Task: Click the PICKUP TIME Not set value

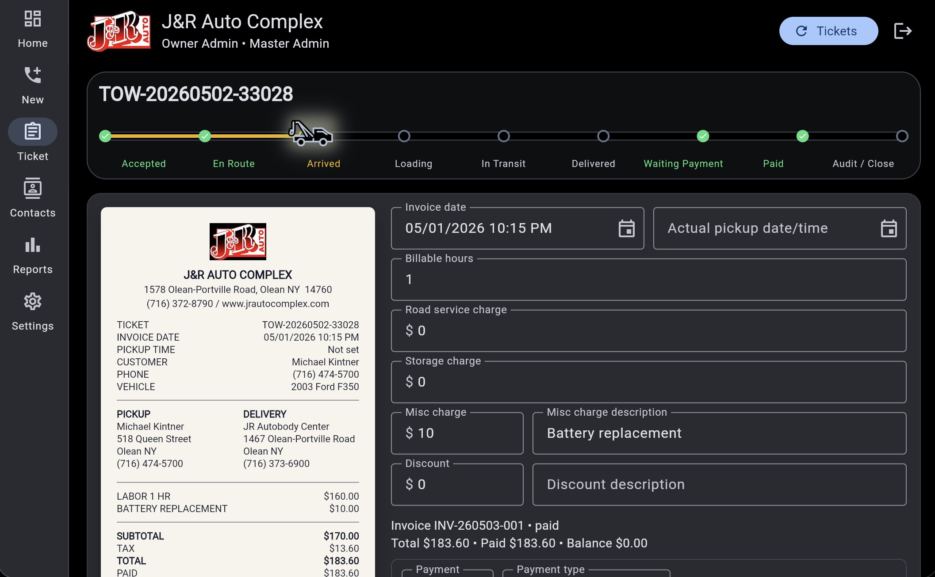Action: [343, 349]
